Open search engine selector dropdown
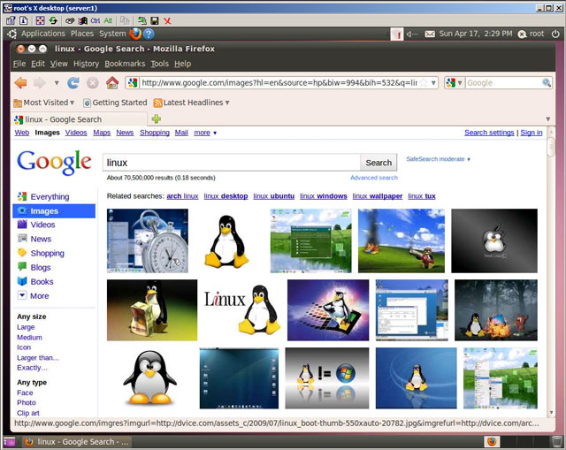The height and width of the screenshot is (450, 566). pyautogui.click(x=454, y=83)
